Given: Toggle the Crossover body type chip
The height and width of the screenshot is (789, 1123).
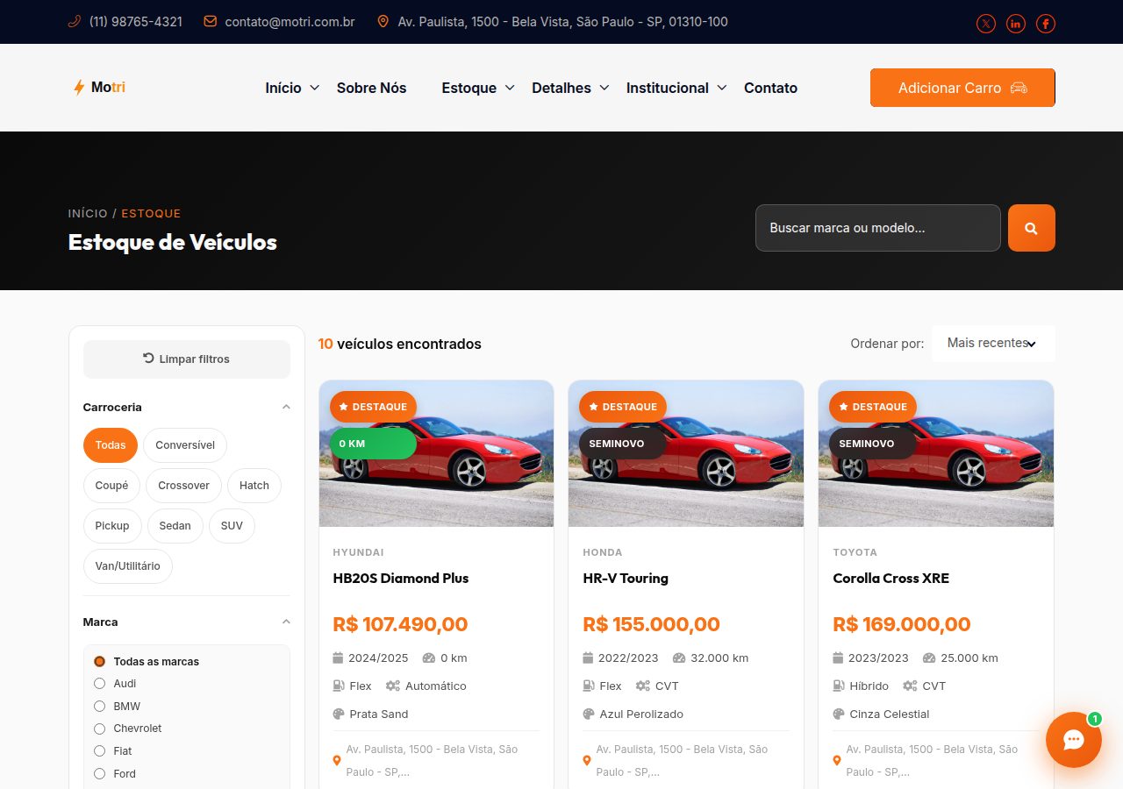Looking at the screenshot, I should coord(183,486).
